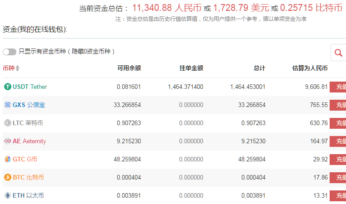Click the deposit button for BTC
346x204 pixels.
click(338, 177)
